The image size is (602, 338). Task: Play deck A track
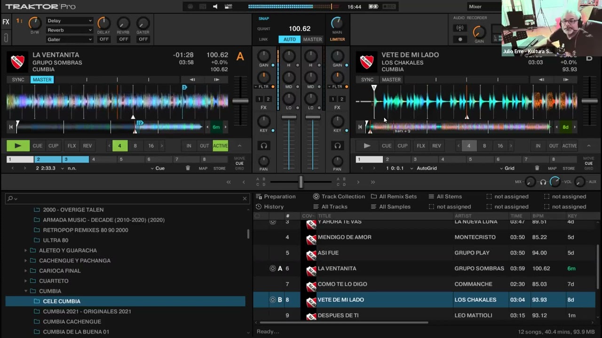[18, 146]
